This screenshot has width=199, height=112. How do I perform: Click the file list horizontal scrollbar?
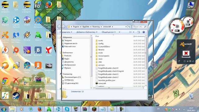(109, 88)
